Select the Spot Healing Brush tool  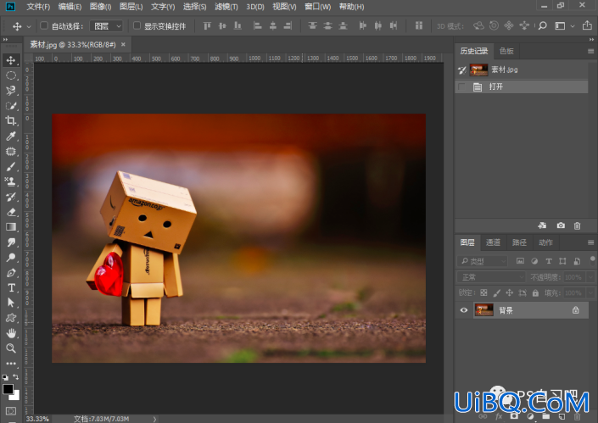(11, 151)
